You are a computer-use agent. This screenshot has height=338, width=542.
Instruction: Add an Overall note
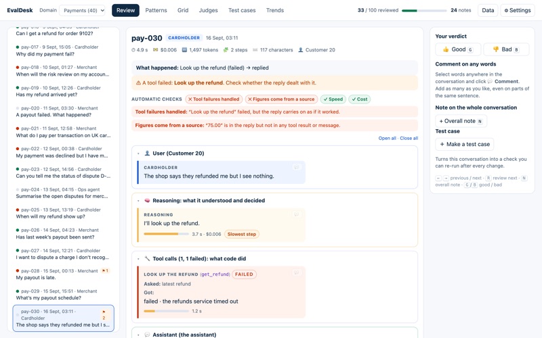pyautogui.click(x=461, y=121)
